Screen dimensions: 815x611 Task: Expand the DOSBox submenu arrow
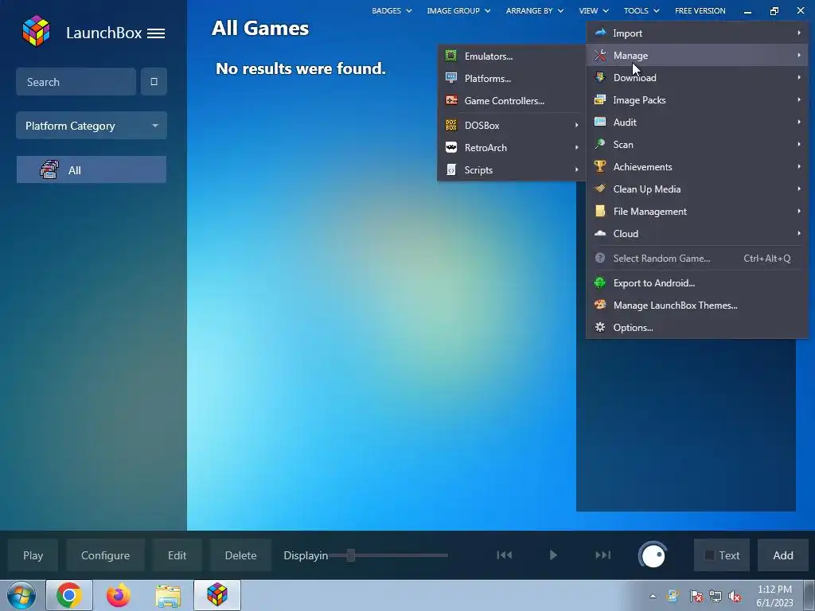click(x=576, y=125)
